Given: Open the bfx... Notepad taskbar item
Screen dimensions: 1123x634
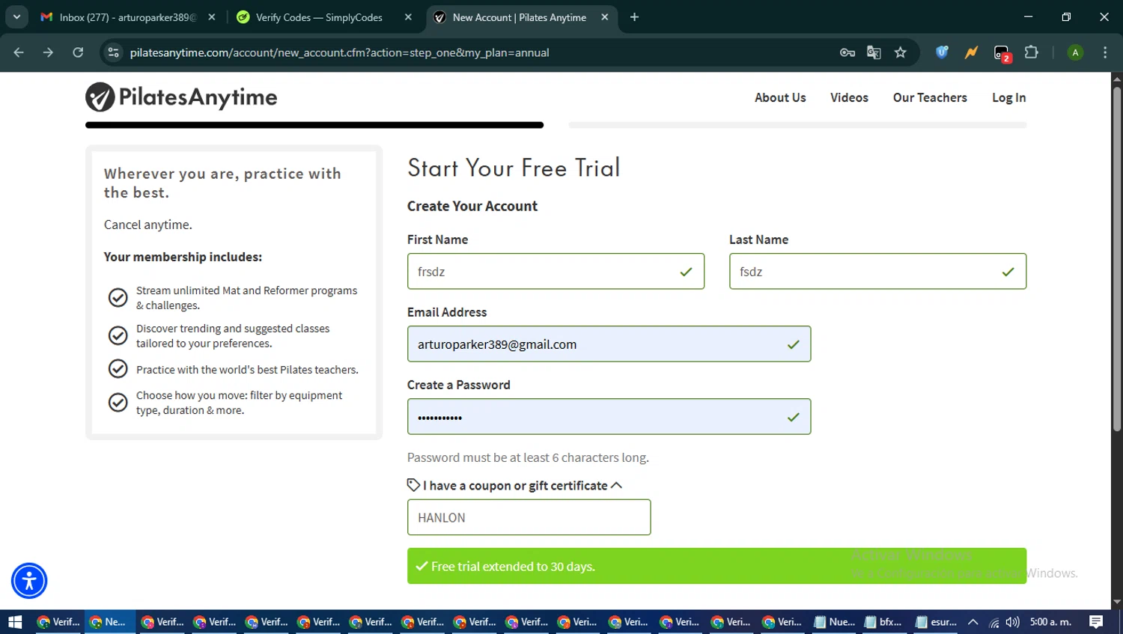Looking at the screenshot, I should point(885,622).
